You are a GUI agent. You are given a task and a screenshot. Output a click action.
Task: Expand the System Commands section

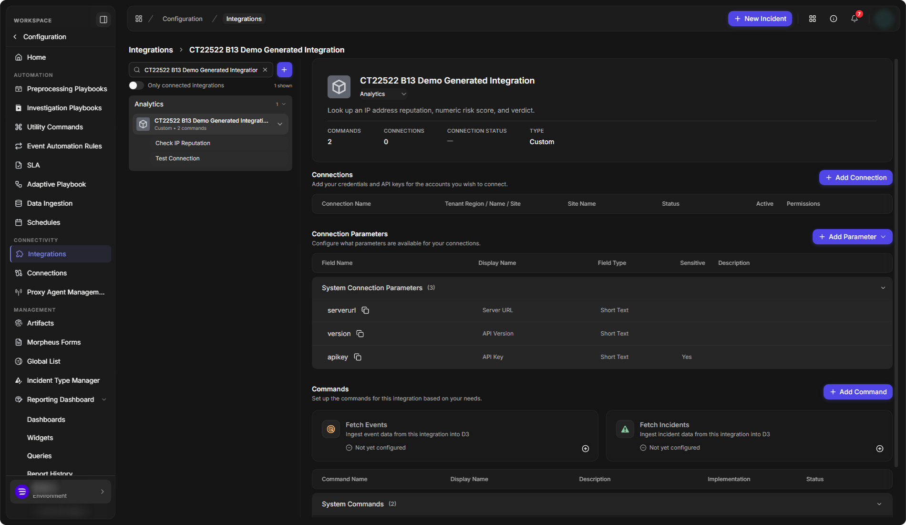(879, 504)
